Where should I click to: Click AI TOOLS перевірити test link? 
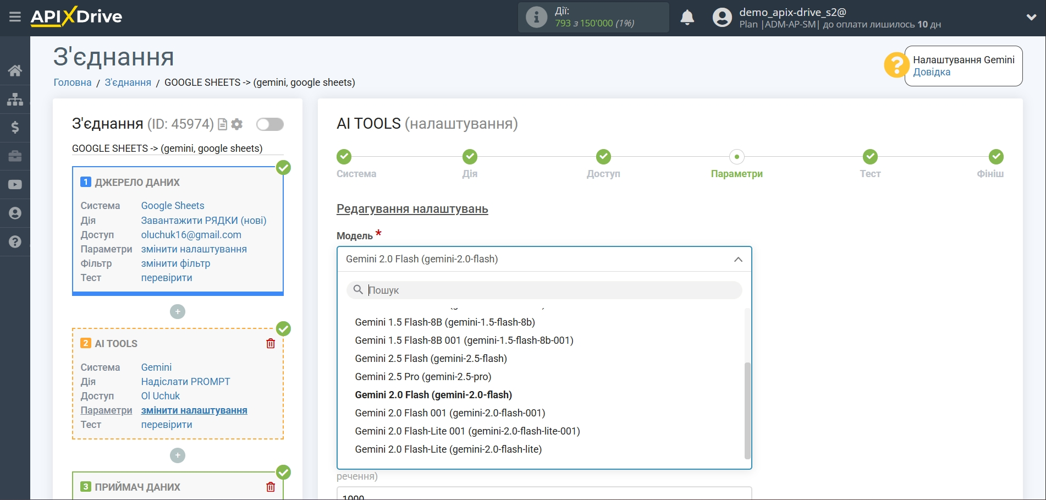click(167, 425)
